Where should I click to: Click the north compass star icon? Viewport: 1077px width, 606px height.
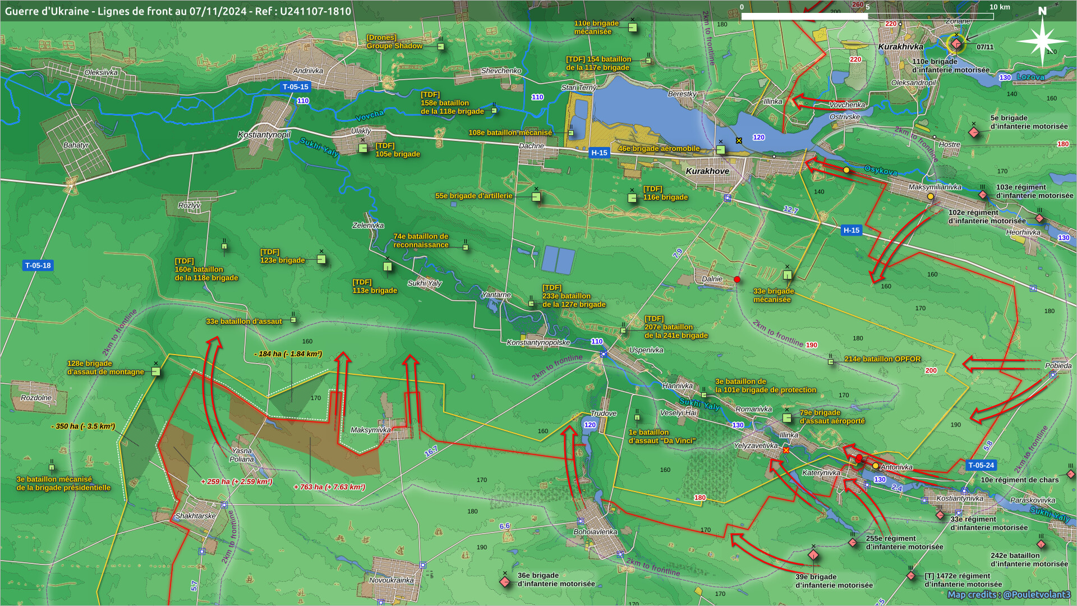[x=1042, y=40]
